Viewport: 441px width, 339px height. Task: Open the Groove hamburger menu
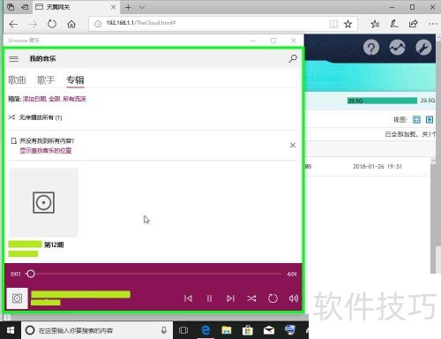[13, 59]
